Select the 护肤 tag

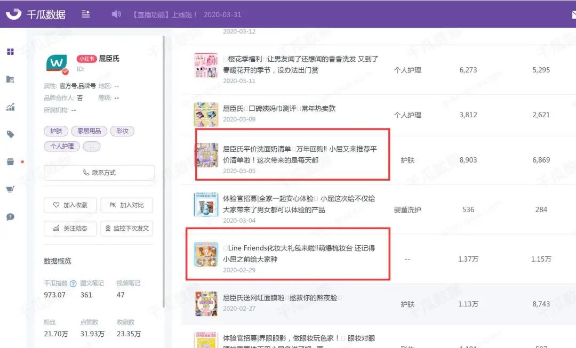[x=56, y=131]
